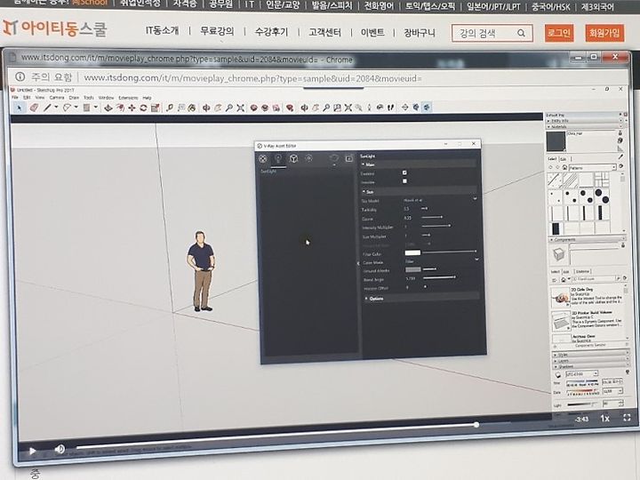Collapse the Sun section header
Image resolution: width=640 pixels, height=480 pixels.
tap(419, 191)
